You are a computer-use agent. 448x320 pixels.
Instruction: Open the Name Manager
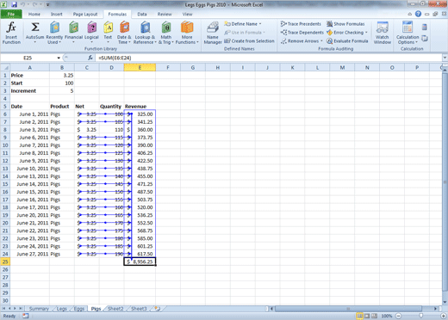point(213,33)
